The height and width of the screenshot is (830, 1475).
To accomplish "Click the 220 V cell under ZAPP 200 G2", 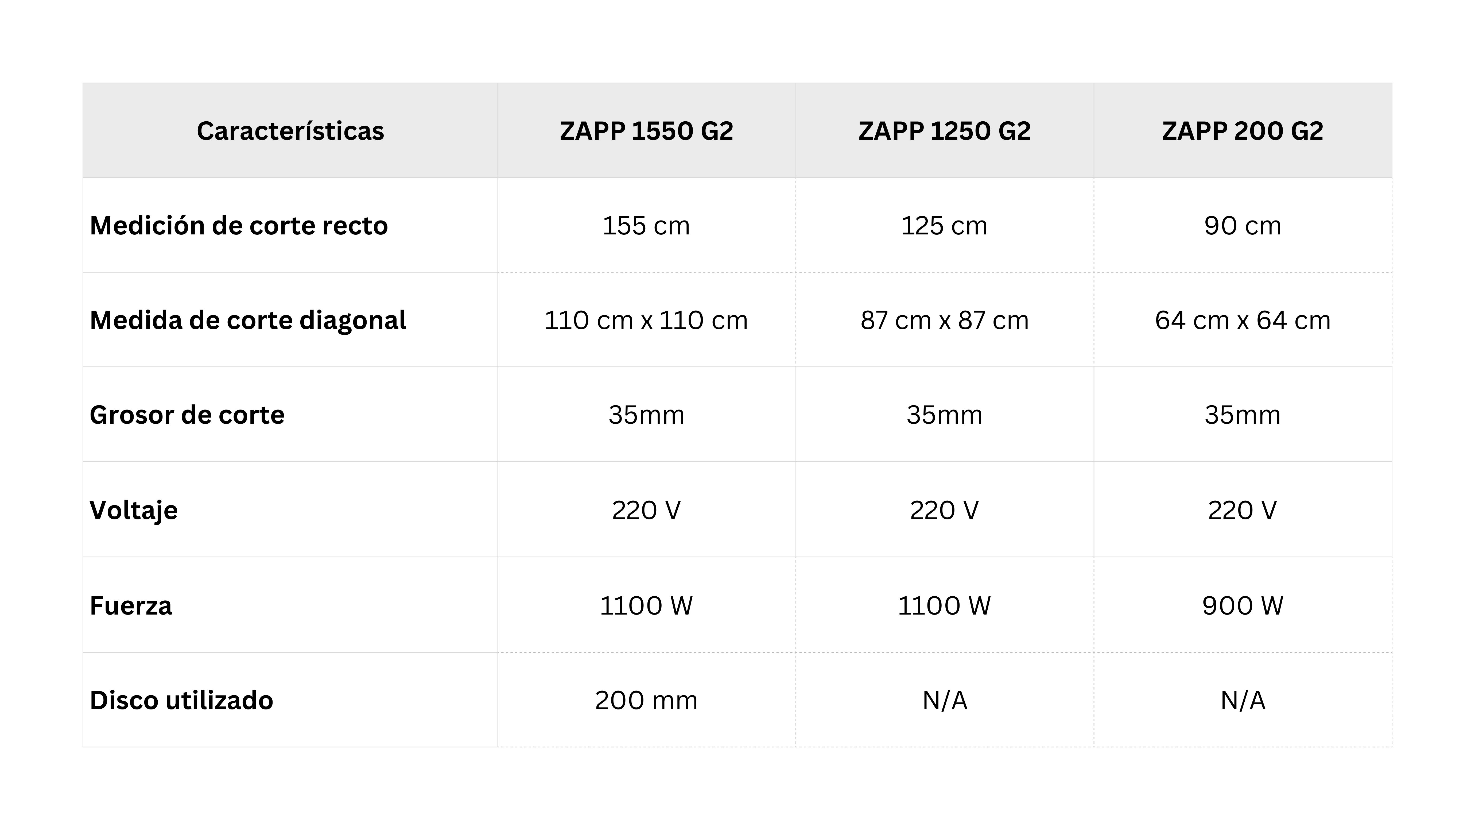I will point(1243,509).
